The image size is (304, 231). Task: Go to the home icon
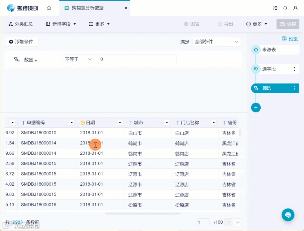click(x=49, y=8)
